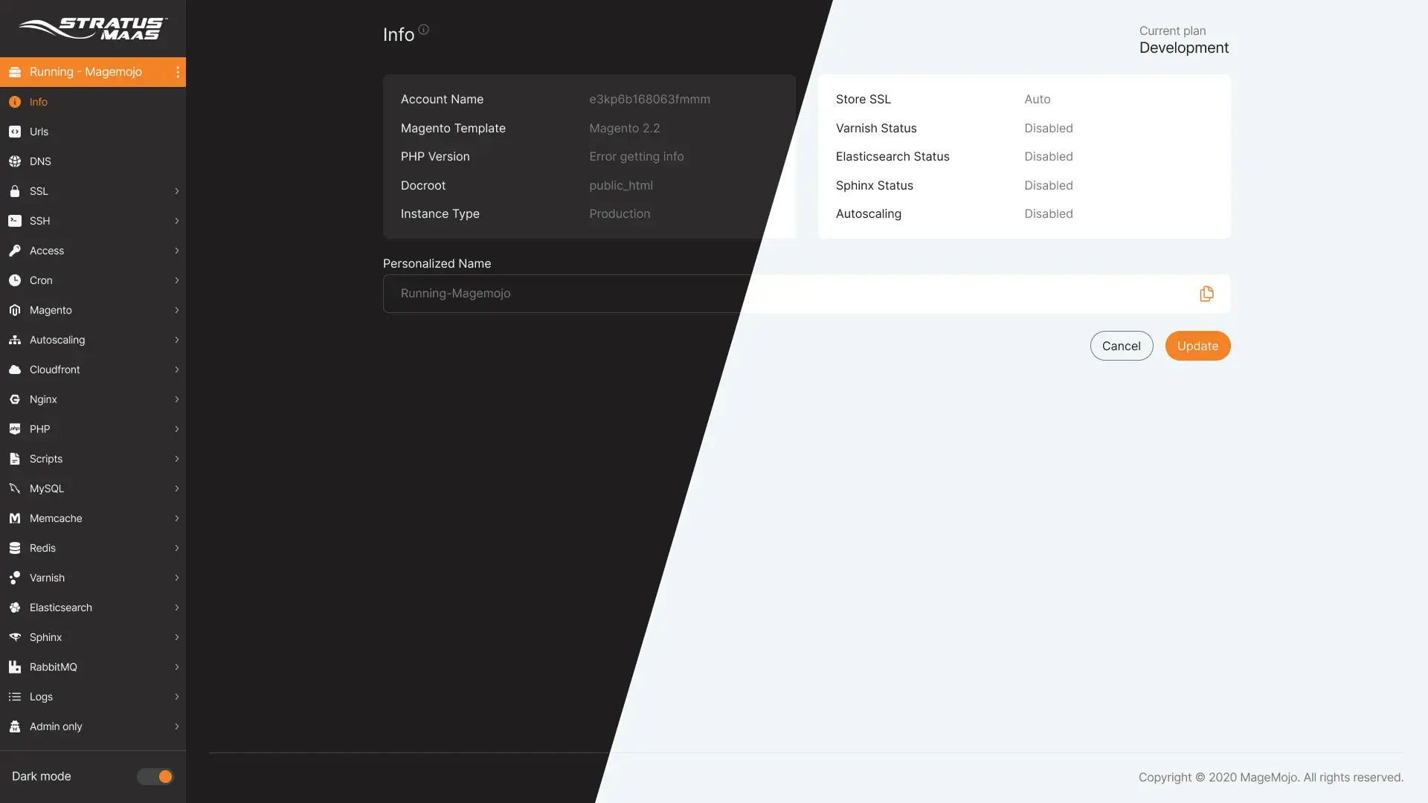This screenshot has width=1428, height=803.
Task: Open the Urls menu item
Action: (93, 132)
